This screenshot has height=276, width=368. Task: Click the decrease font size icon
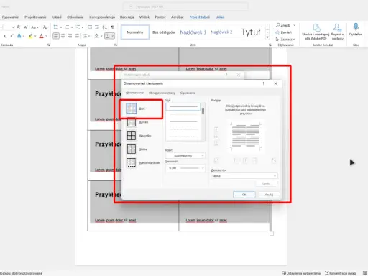point(25,27)
